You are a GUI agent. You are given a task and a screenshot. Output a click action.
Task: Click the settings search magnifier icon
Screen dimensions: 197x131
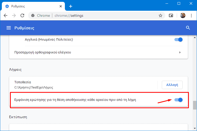(188, 28)
